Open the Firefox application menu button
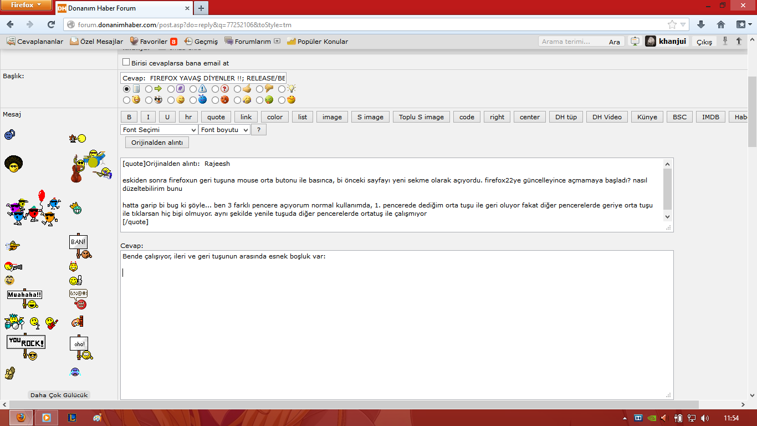This screenshot has width=757, height=426. pos(25,5)
